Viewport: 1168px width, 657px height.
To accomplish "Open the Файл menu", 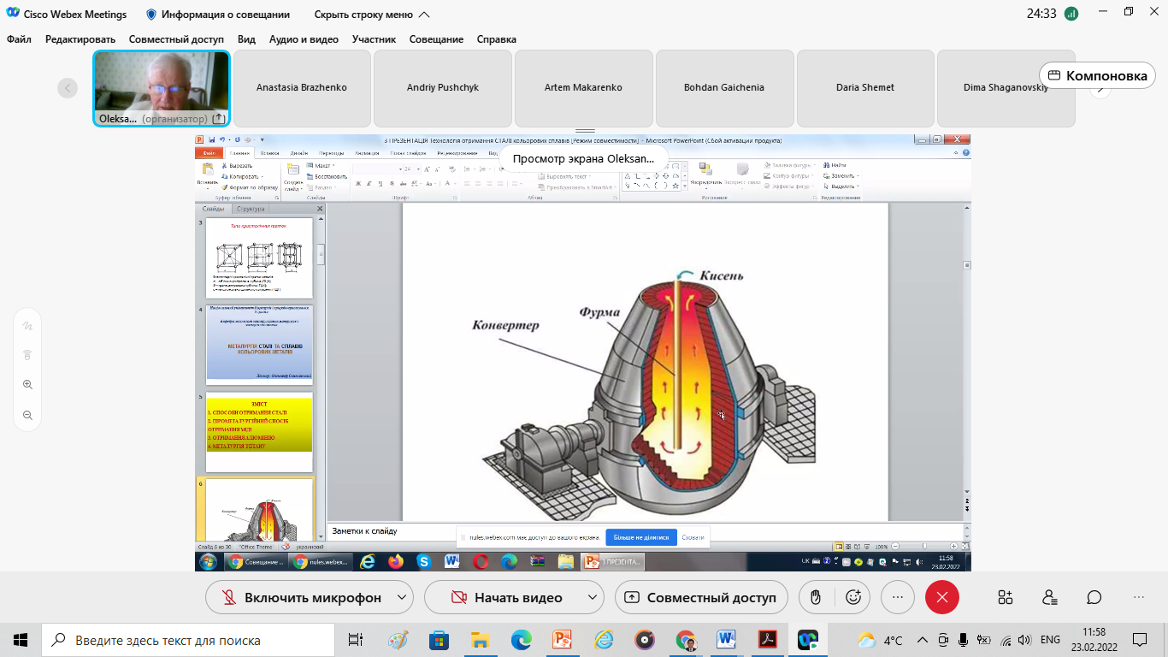I will [19, 39].
